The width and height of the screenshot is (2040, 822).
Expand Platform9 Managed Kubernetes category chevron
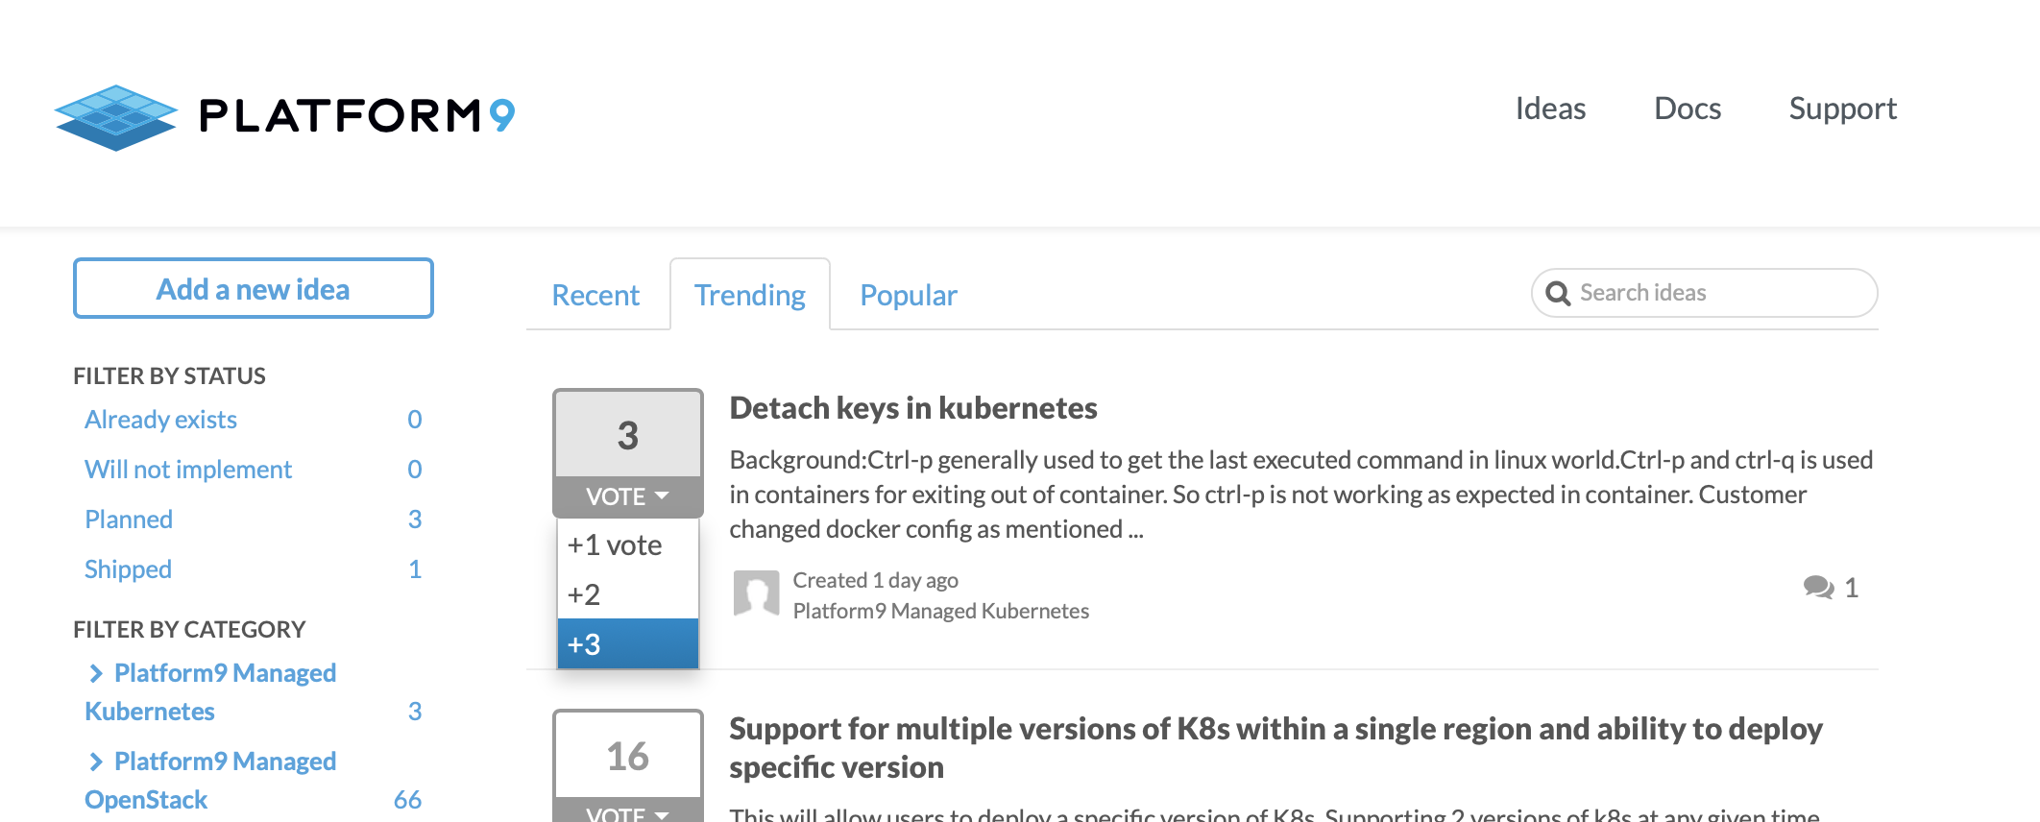[x=96, y=673]
